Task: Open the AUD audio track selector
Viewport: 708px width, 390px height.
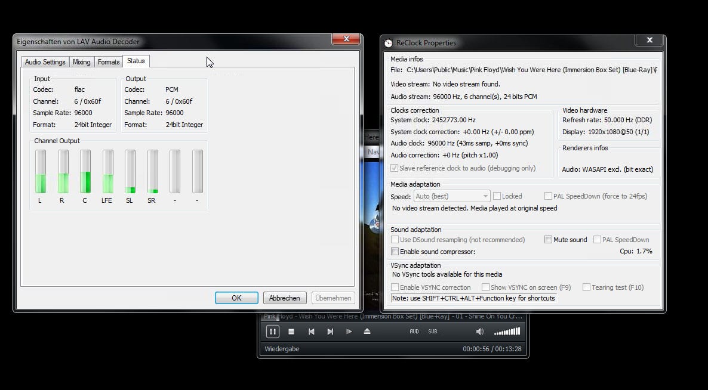Action: click(x=414, y=332)
